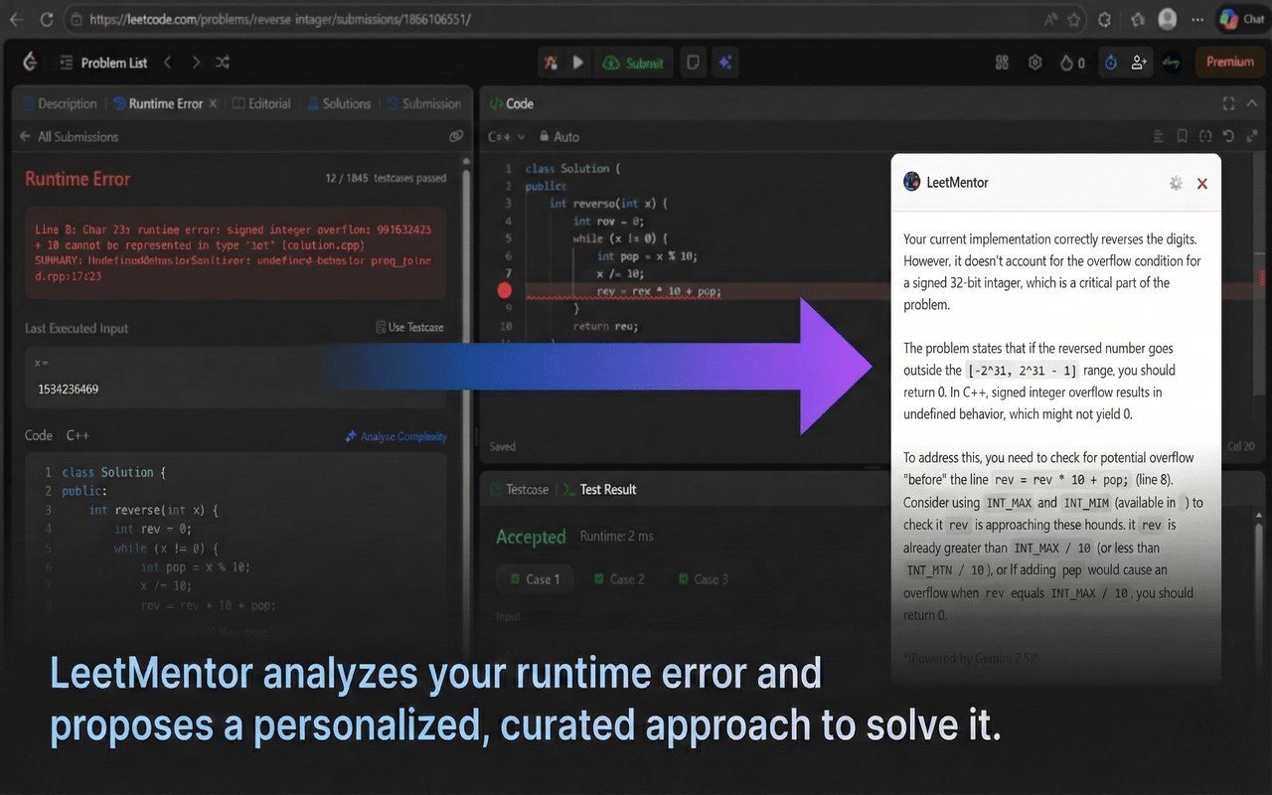Toggle the Auto lock setting
Image resolution: width=1272 pixels, height=795 pixels.
click(559, 136)
